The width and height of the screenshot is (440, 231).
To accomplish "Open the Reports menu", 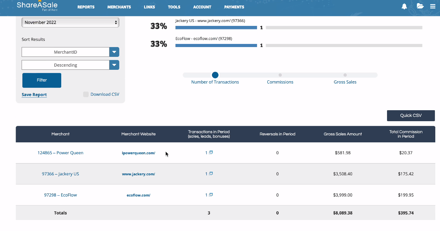I will [x=86, y=7].
